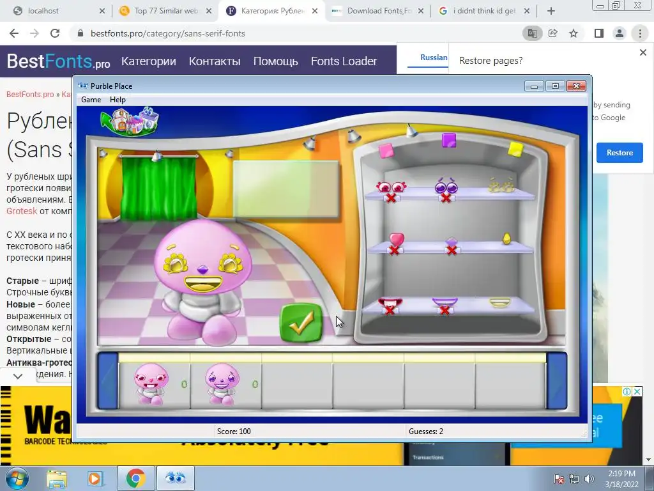The width and height of the screenshot is (654, 491).
Task: Click the Purble Place taskbar icon
Action: [x=175, y=478]
